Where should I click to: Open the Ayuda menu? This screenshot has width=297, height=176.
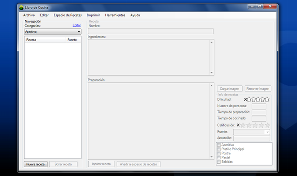pos(135,15)
